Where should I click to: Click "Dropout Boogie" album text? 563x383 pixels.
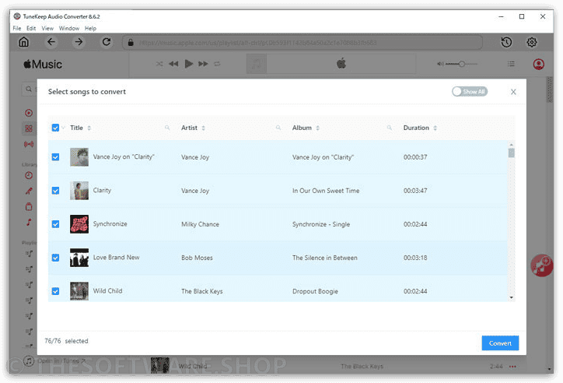click(315, 291)
